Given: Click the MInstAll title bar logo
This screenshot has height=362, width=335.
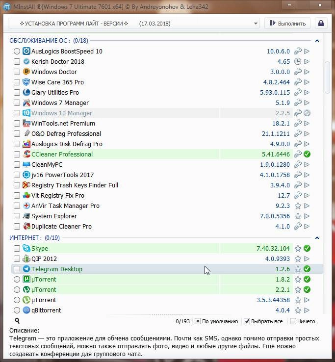Looking at the screenshot, I should pos(7,6).
